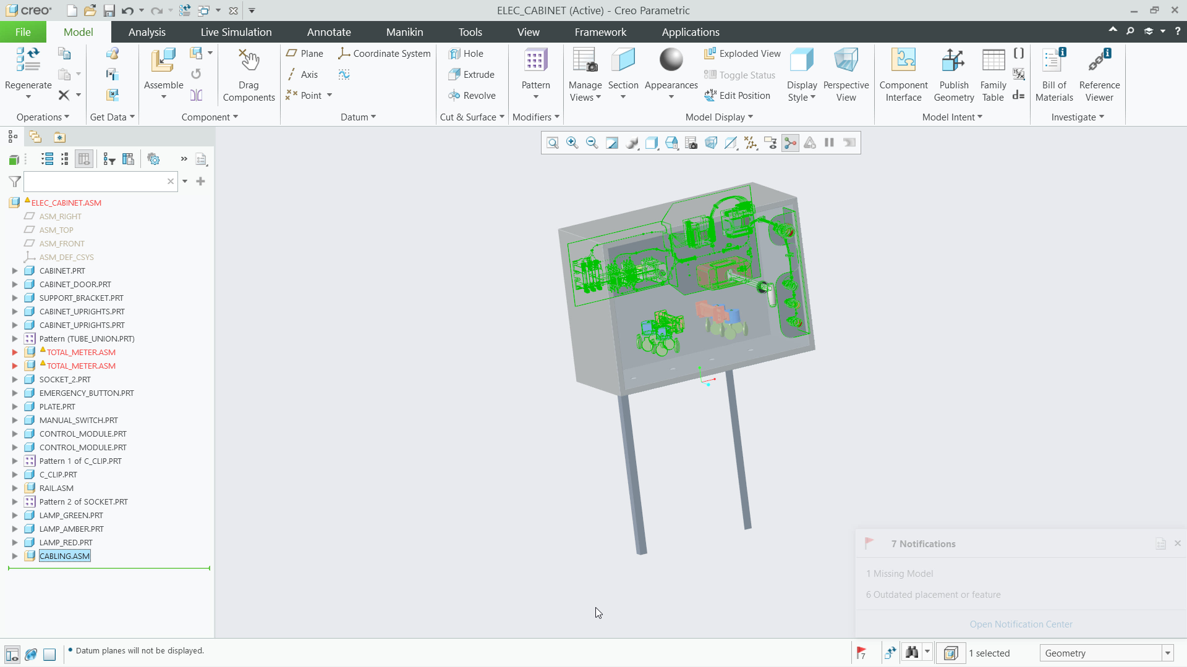
Task: Click Zoom In in graphics toolbar
Action: [572, 143]
